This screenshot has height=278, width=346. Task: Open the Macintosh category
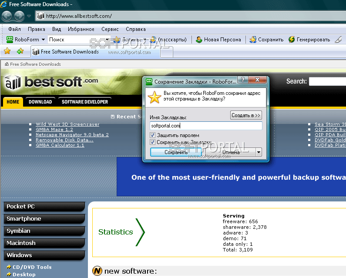pos(44,243)
